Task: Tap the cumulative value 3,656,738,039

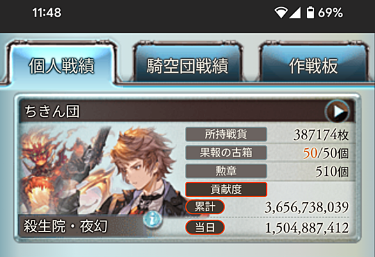Action: click(307, 207)
